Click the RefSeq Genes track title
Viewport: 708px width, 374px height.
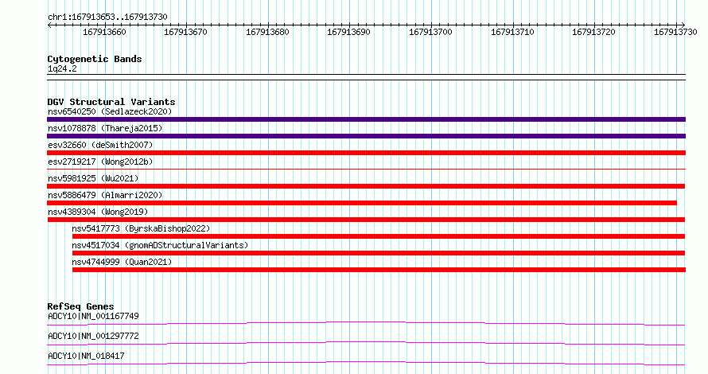tap(80, 306)
